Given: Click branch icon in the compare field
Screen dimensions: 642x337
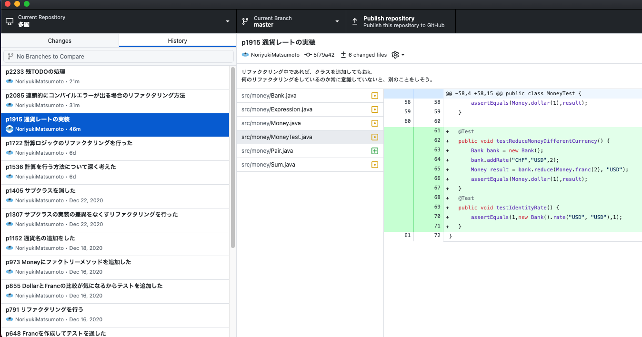Looking at the screenshot, I should tap(10, 56).
